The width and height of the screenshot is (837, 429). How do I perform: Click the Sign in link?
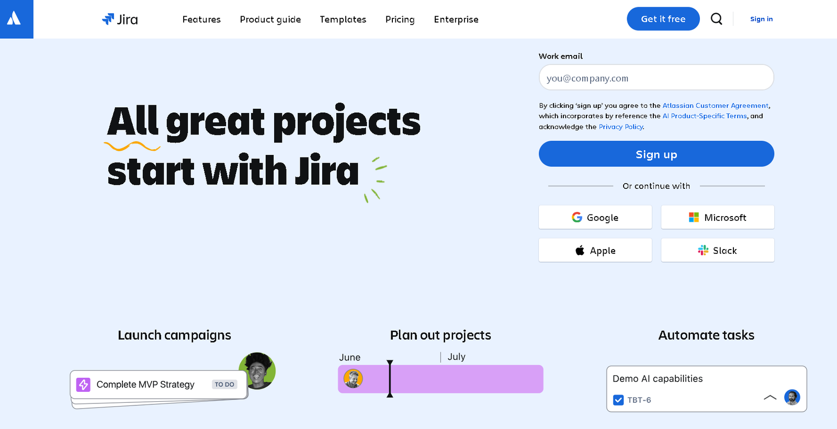[761, 19]
